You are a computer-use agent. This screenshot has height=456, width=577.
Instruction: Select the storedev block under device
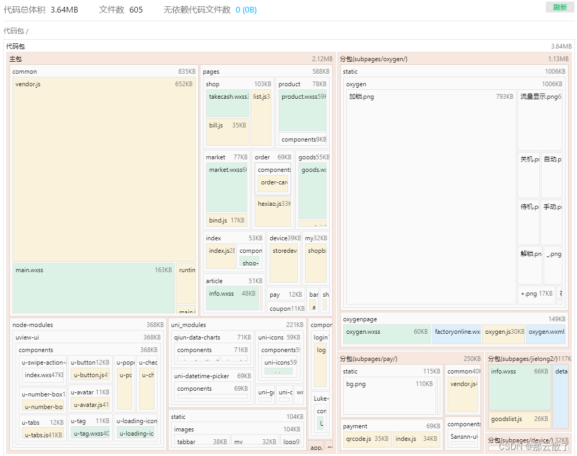284,263
